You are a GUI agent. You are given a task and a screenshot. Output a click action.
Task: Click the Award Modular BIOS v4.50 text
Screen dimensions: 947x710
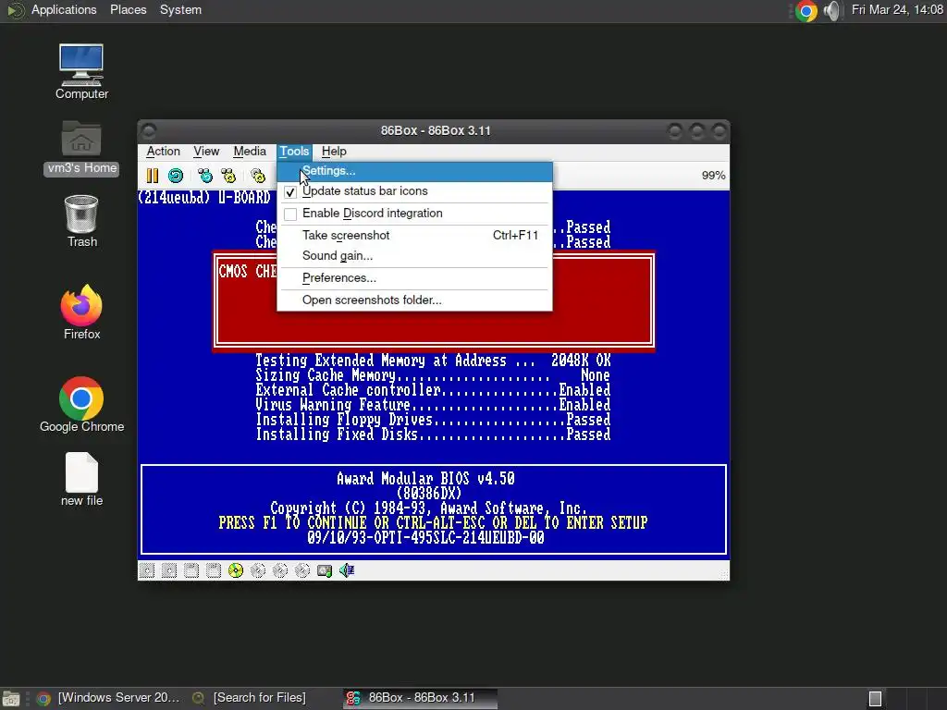(425, 479)
